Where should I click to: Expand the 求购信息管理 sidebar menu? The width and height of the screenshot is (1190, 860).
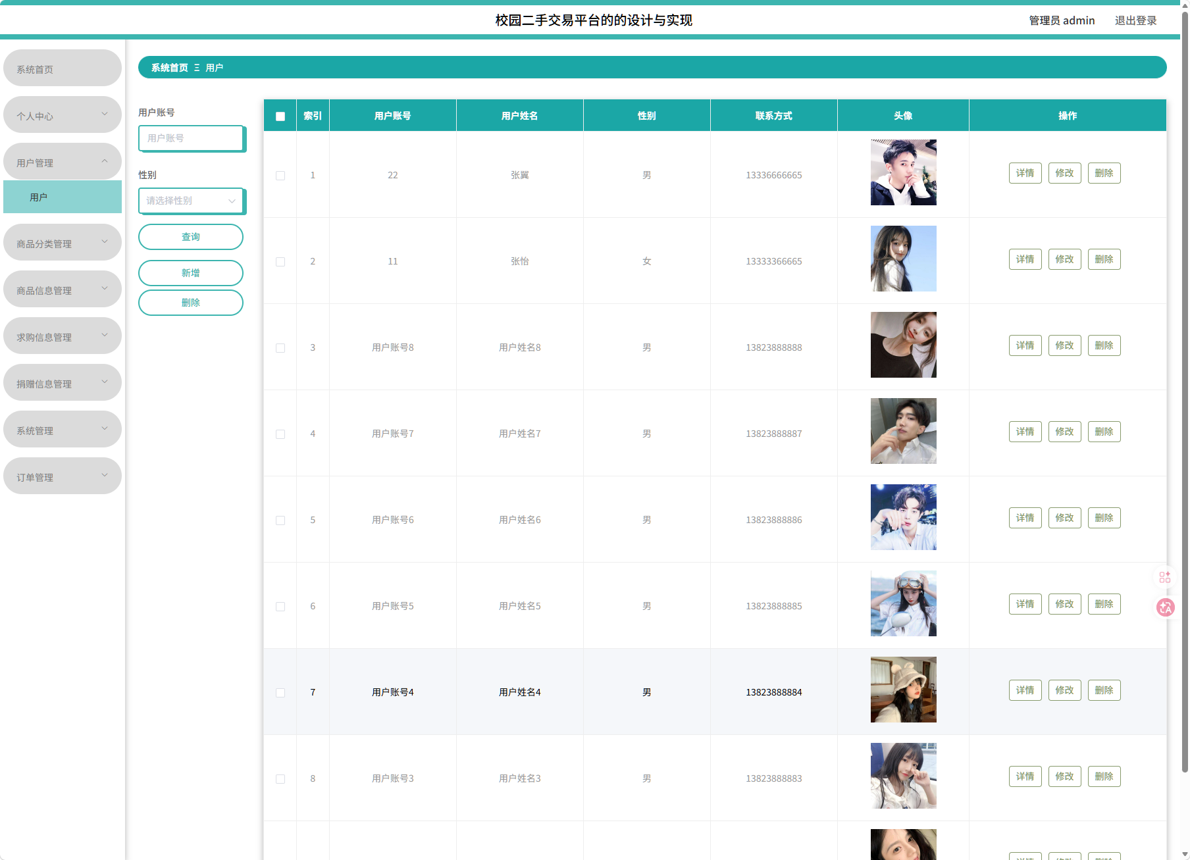[x=63, y=336]
